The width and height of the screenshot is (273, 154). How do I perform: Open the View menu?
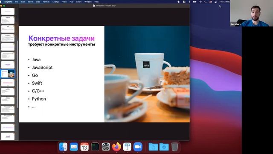(x=64, y=2)
